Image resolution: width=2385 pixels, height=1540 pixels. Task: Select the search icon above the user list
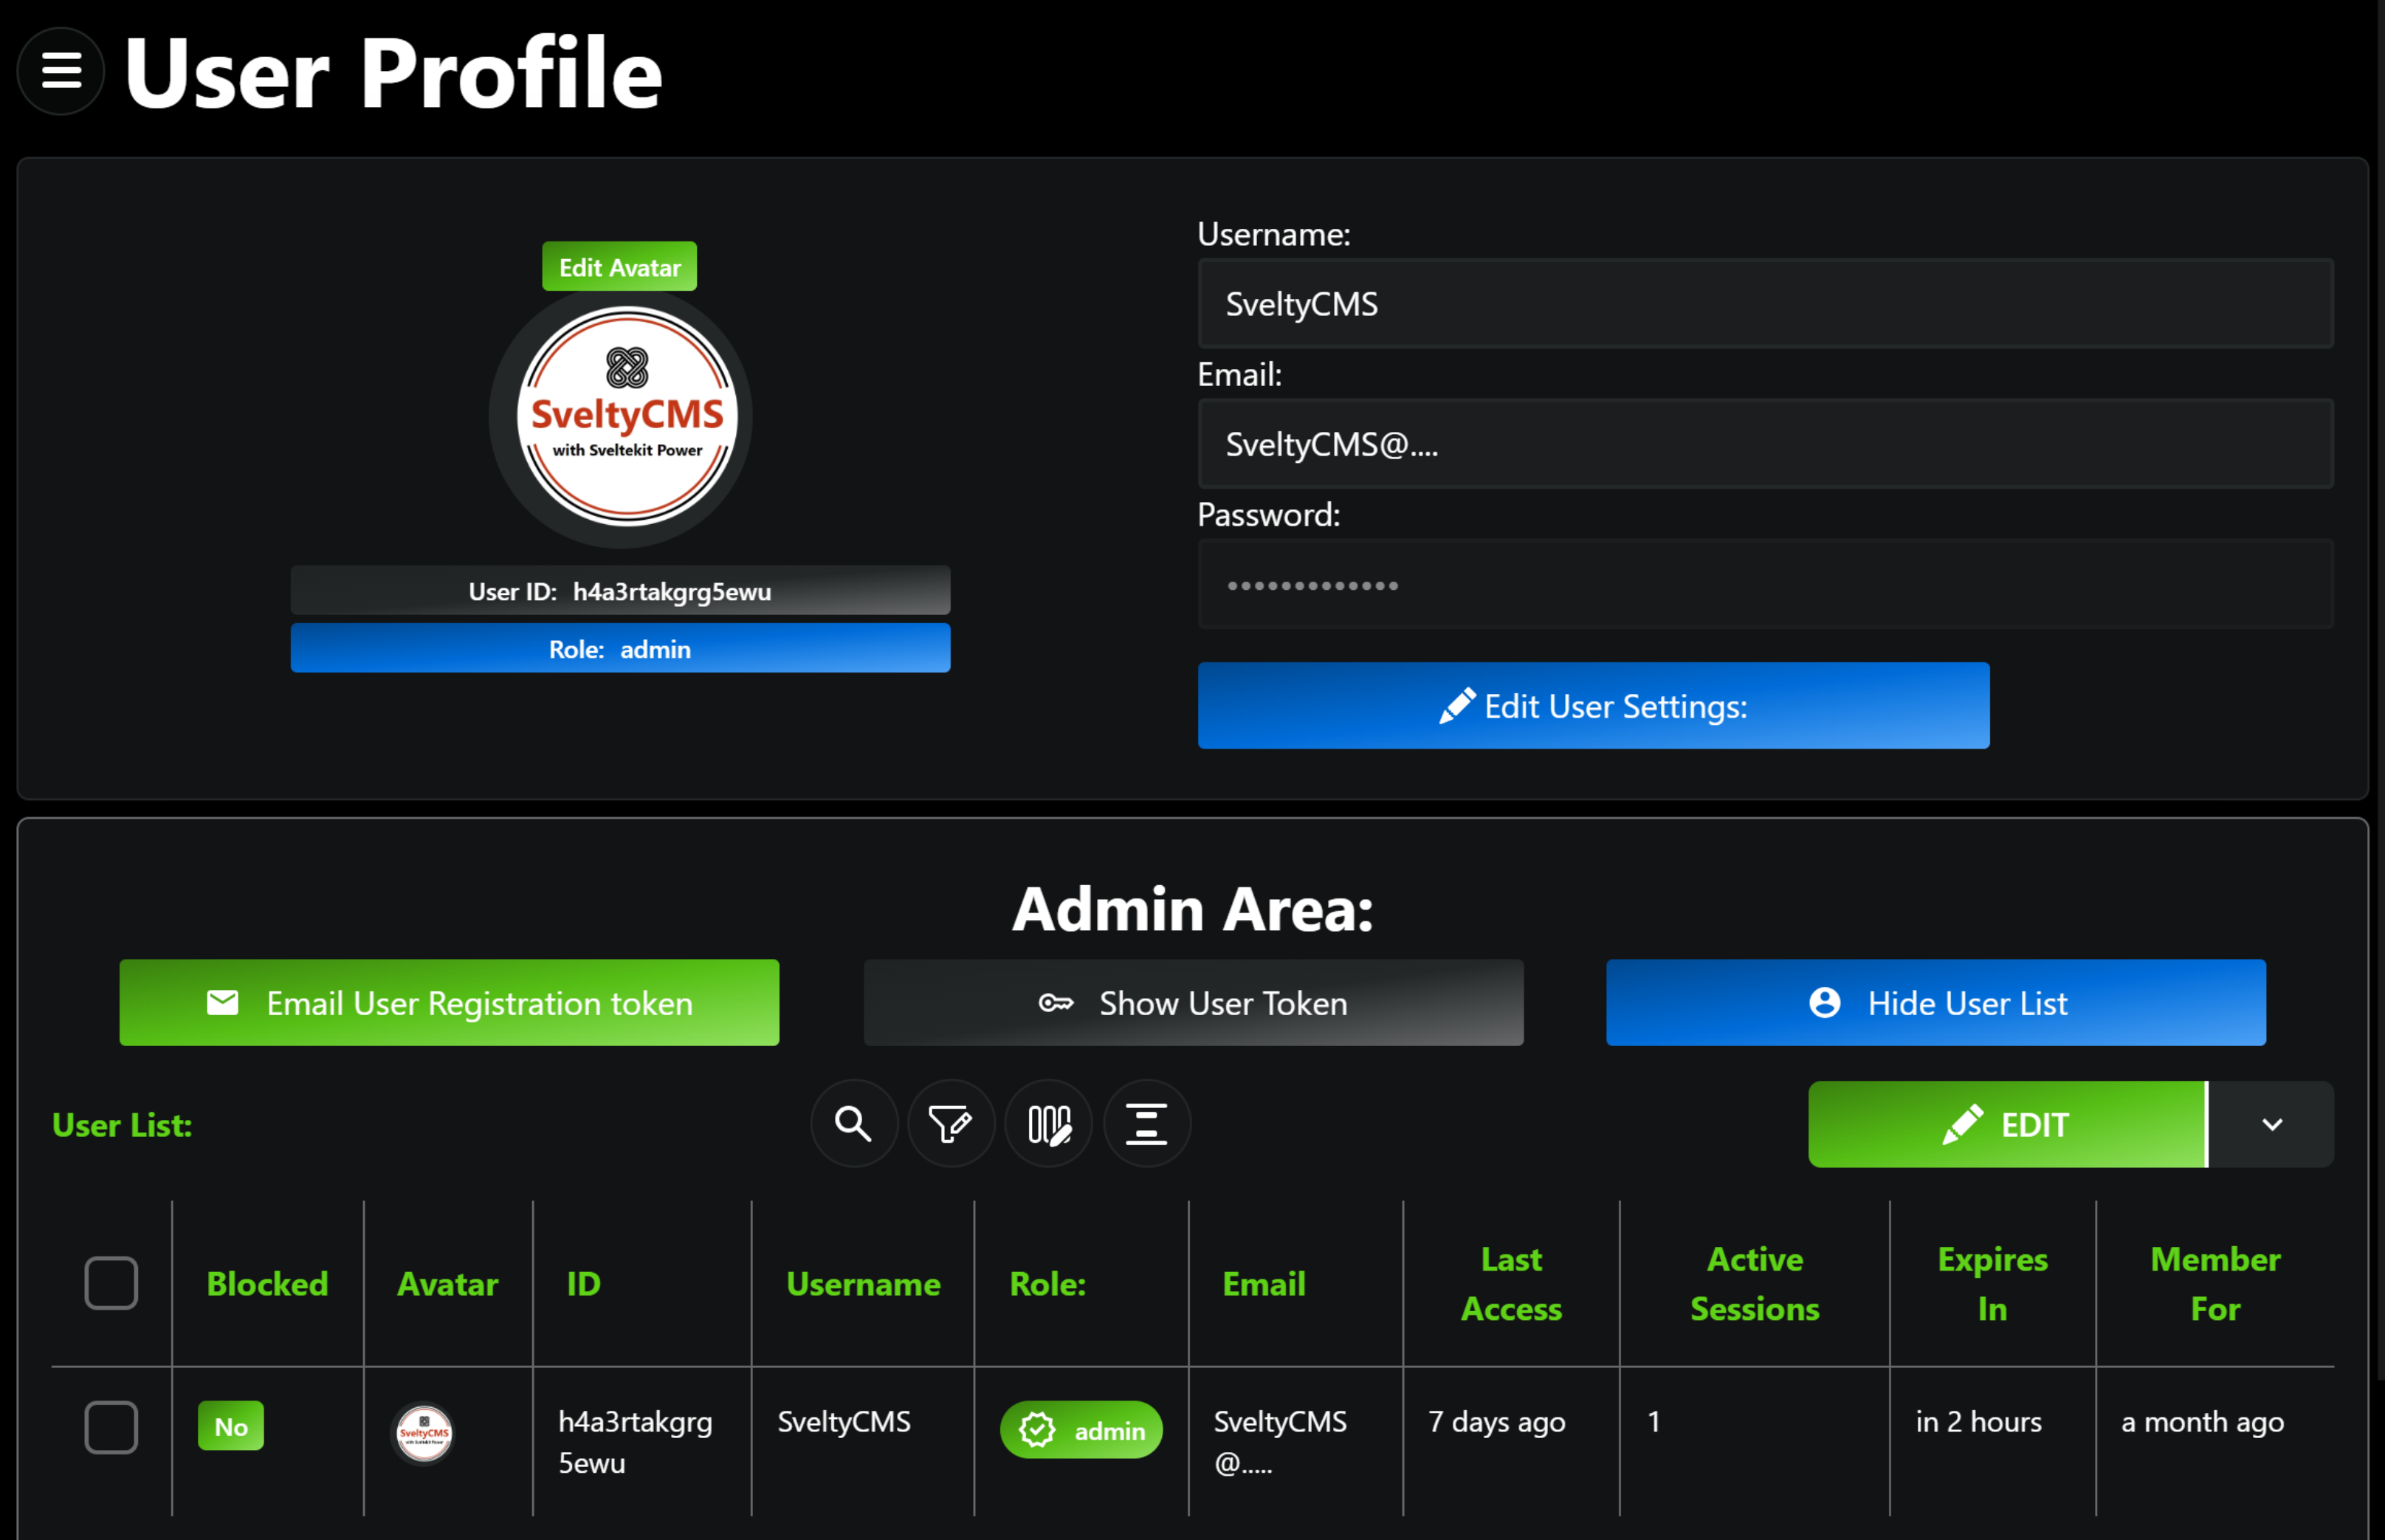tap(853, 1123)
